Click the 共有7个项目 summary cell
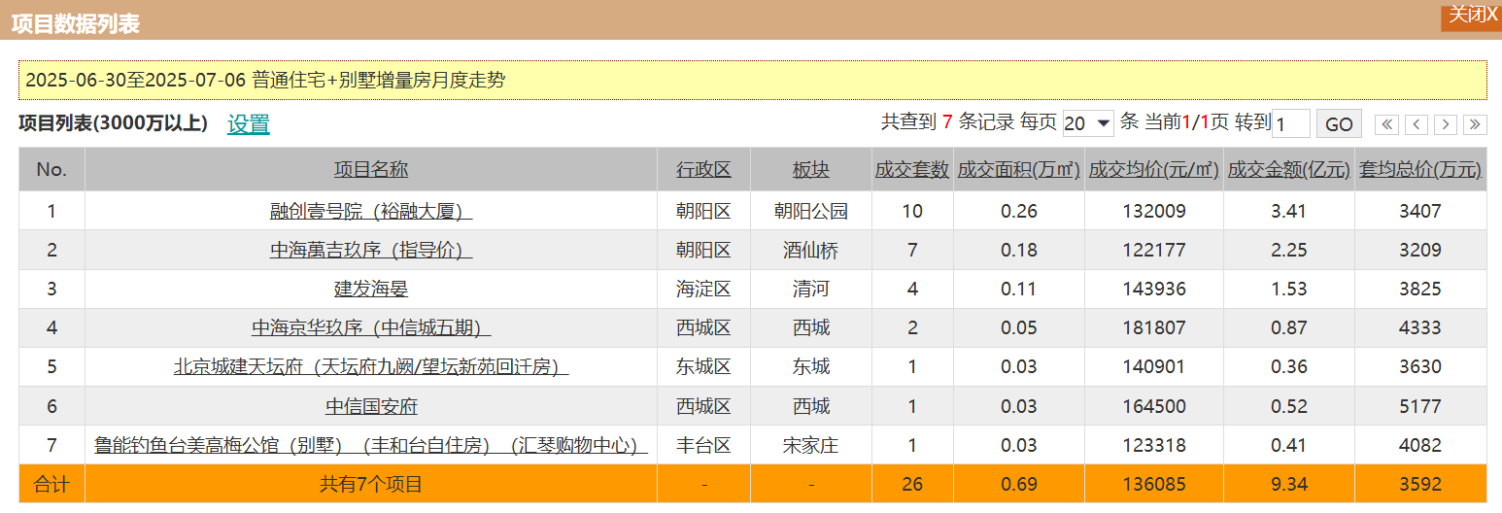 coord(371,484)
